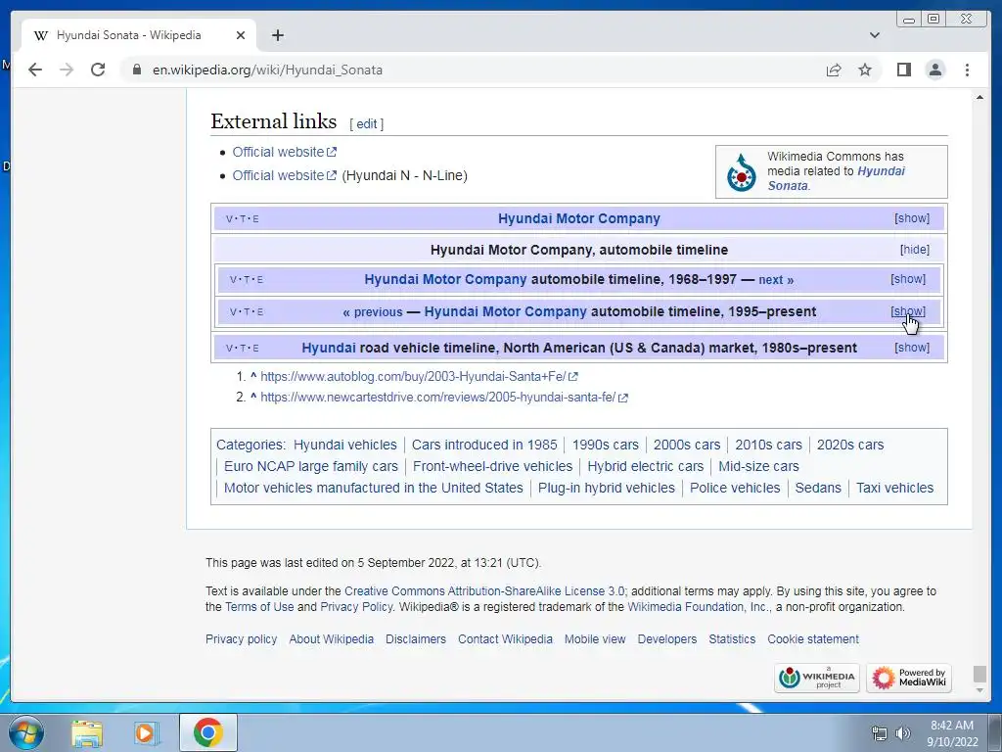The image size is (1002, 752).
Task: Open the Windows Start button
Action: click(x=26, y=732)
